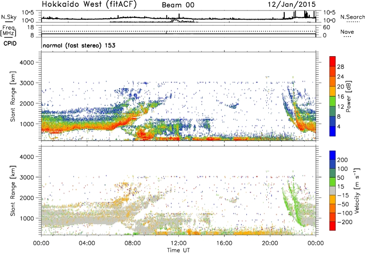The height and width of the screenshot is (253, 365).
Task: Click the '4000' tick on power panel axis
Action: pos(27,63)
